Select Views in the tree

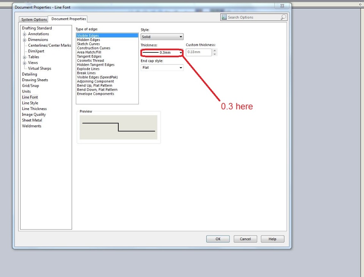[x=33, y=63]
